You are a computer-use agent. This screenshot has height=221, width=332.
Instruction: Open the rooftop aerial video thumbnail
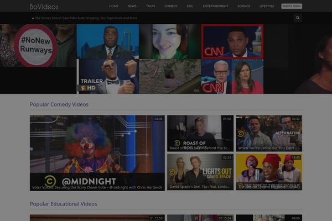(x=170, y=76)
